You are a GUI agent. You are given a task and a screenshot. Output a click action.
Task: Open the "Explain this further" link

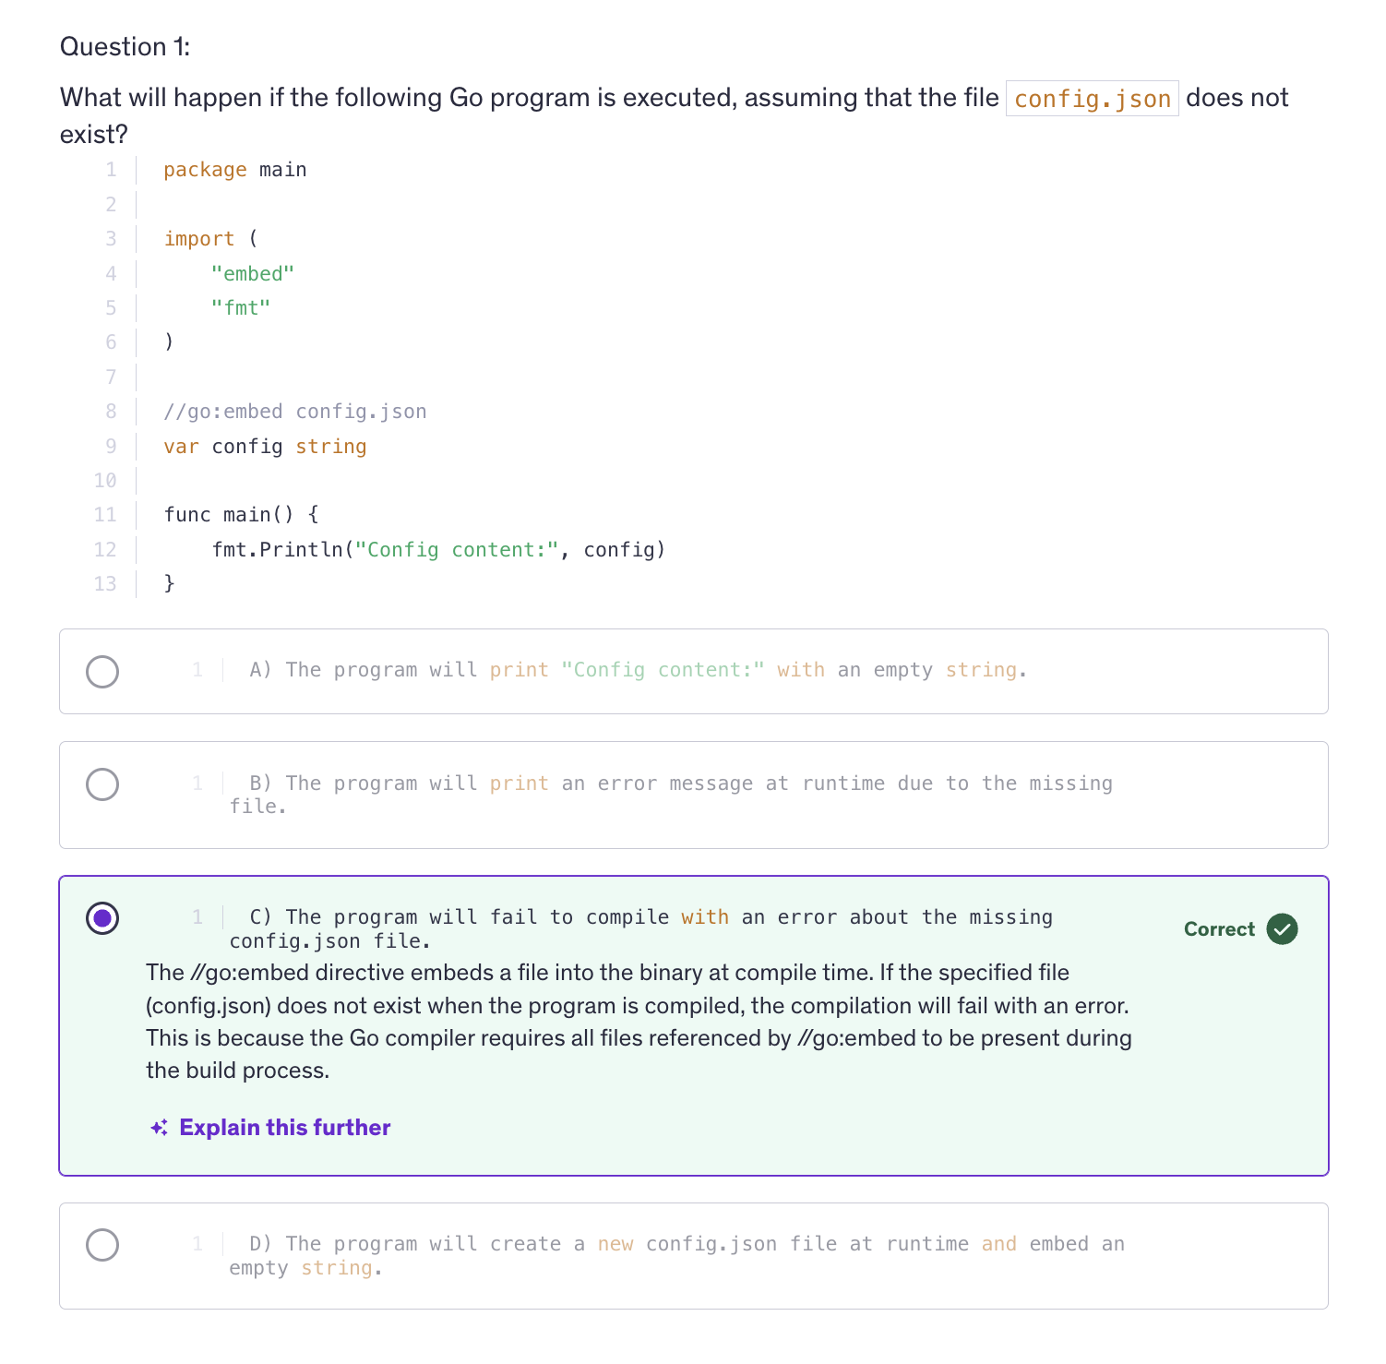[284, 1128]
